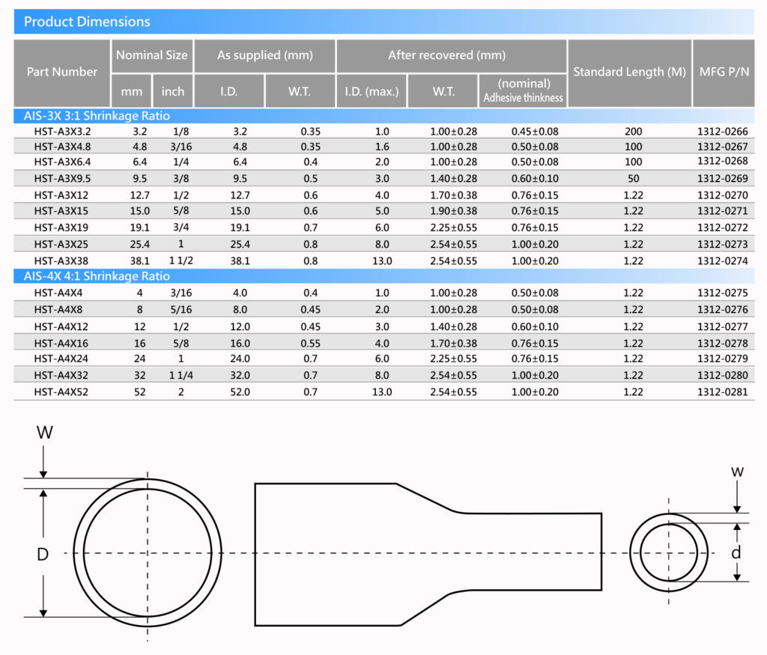Click the Adhesive thickness sub-header

tap(523, 97)
